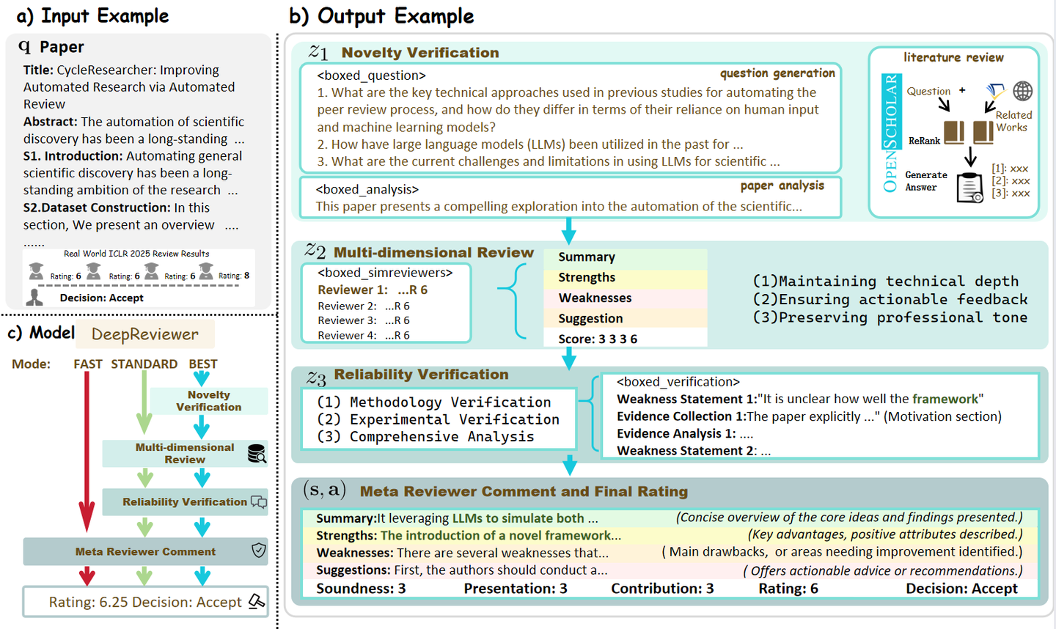Click the pink Weaknesses row in the review list
Image resolution: width=1056 pixels, height=629 pixels.
[625, 298]
